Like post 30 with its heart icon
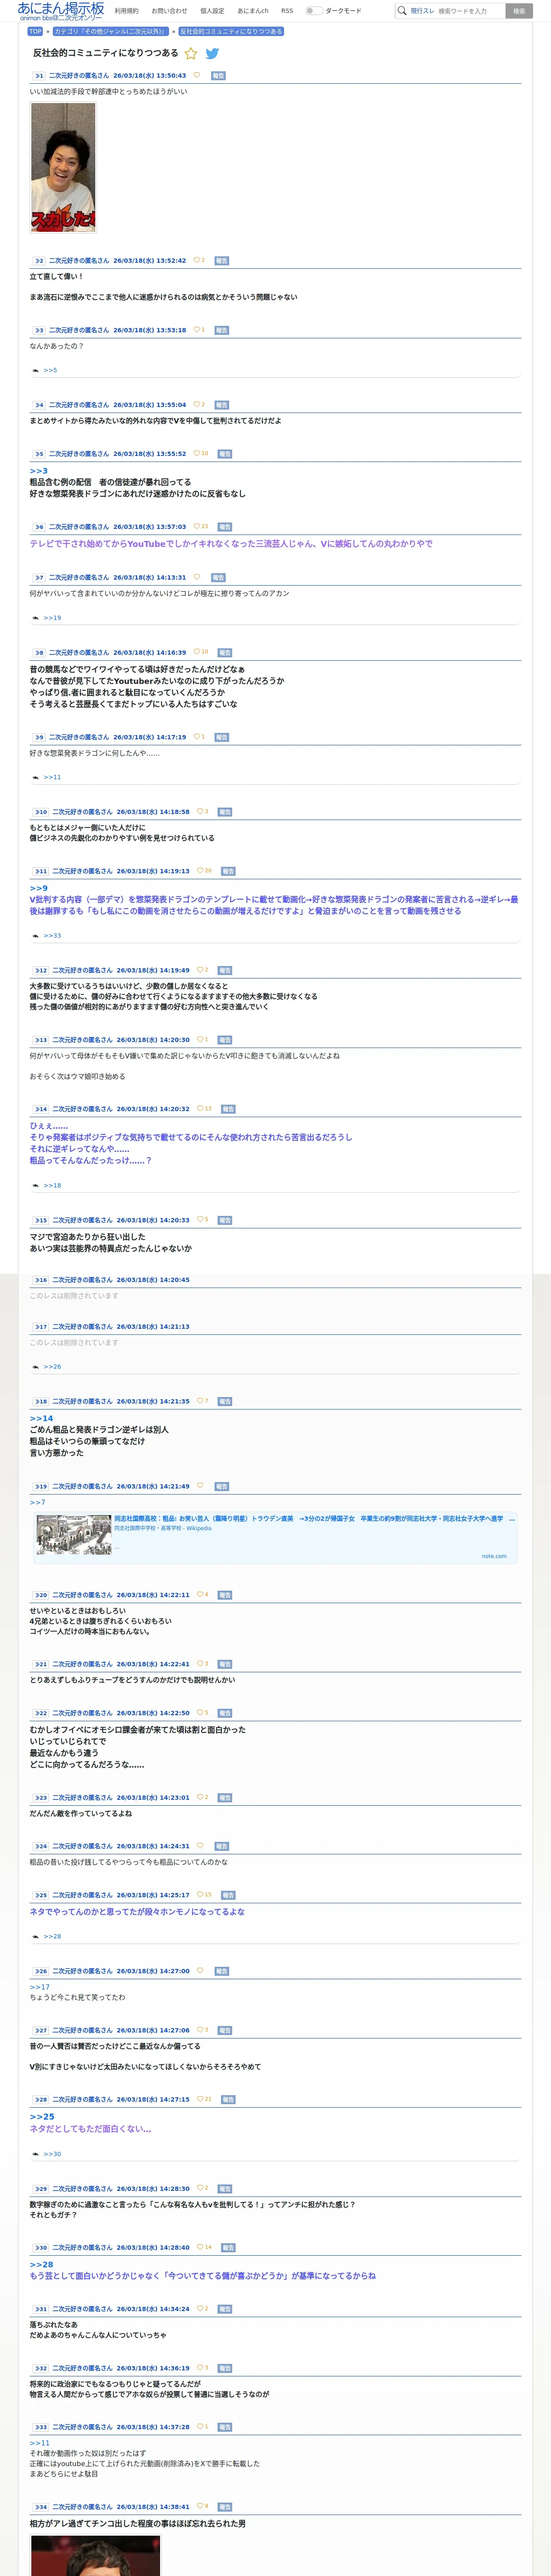Image resolution: width=551 pixels, height=2576 pixels. 201,2247
